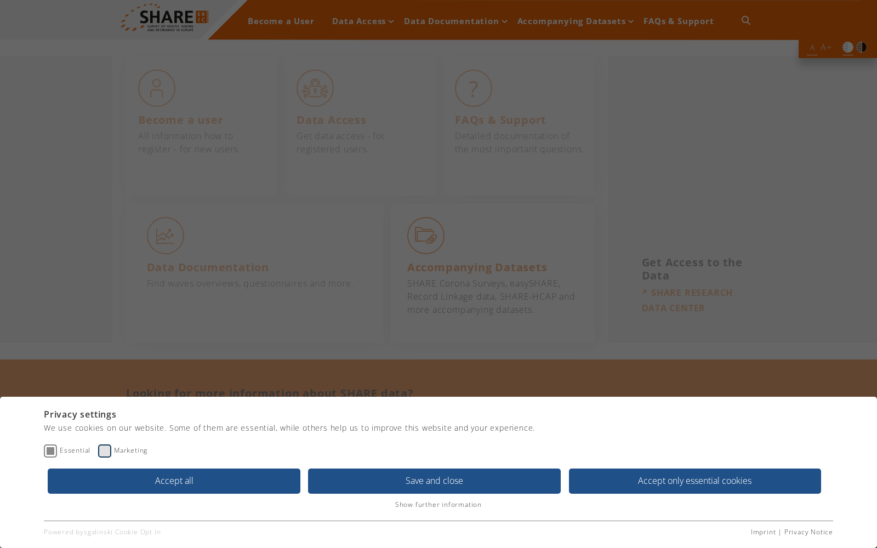
Task: Switch to the high contrast mode icon
Action: (862, 47)
